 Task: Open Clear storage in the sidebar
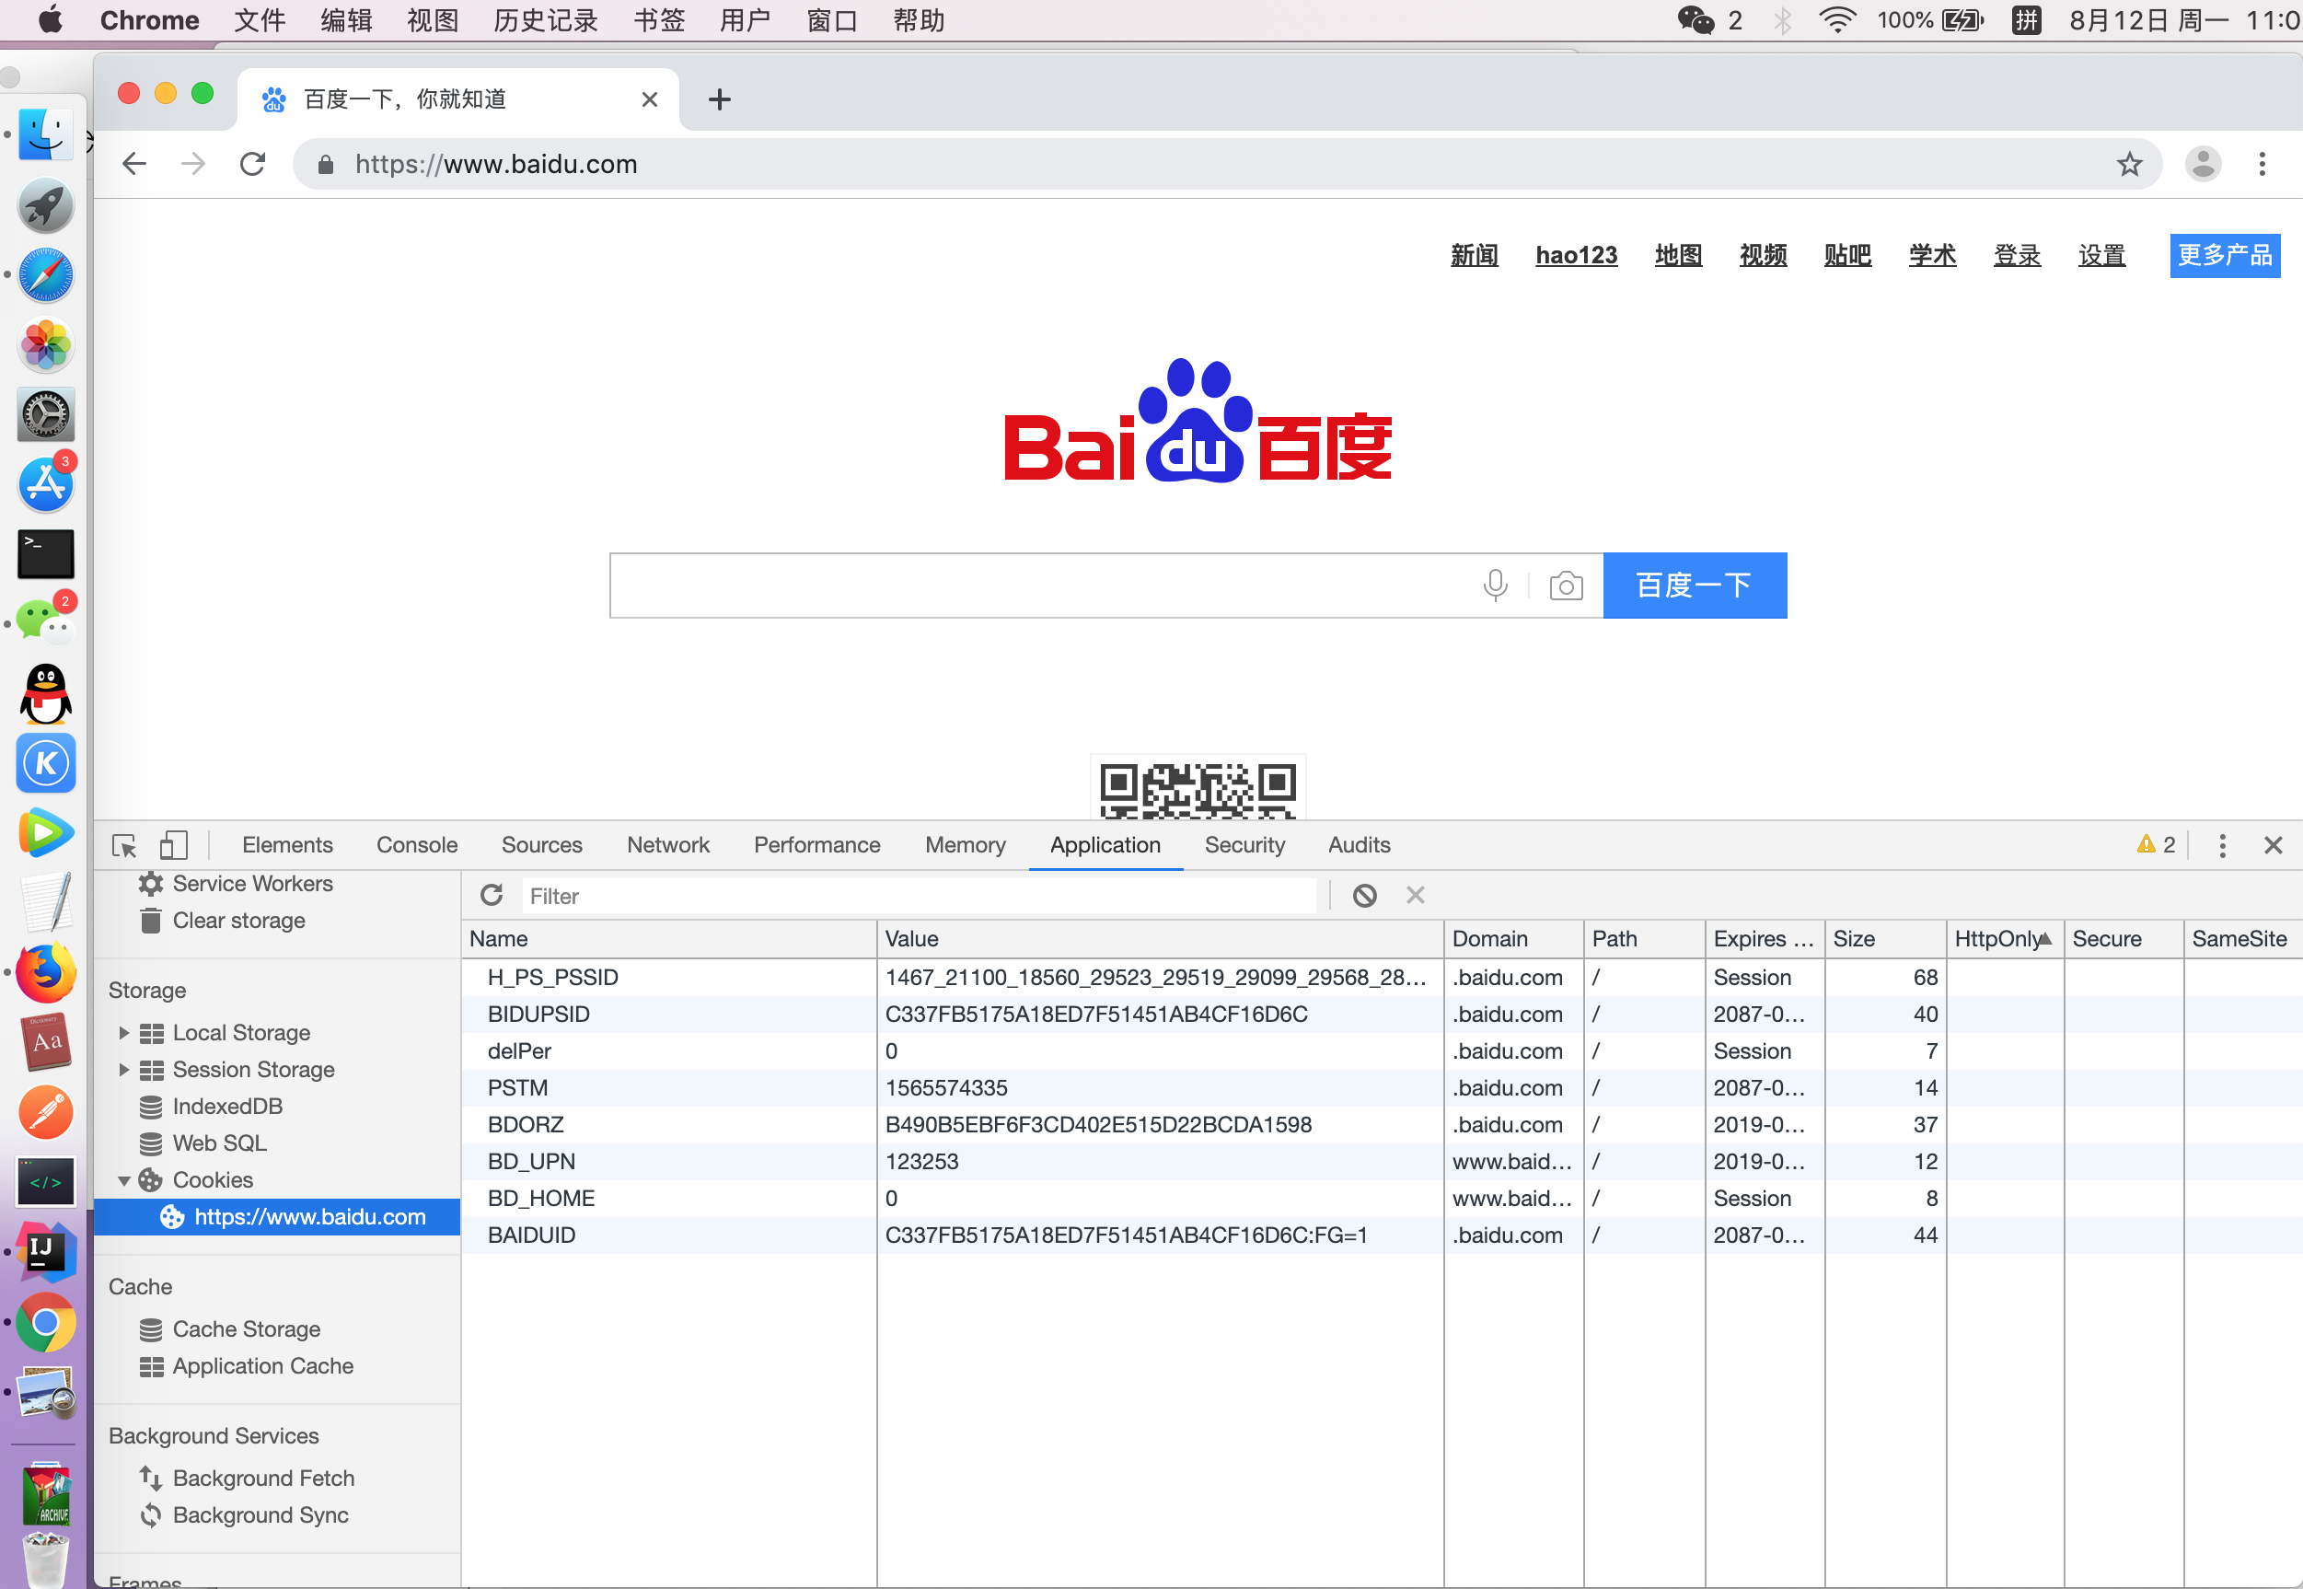[x=238, y=920]
